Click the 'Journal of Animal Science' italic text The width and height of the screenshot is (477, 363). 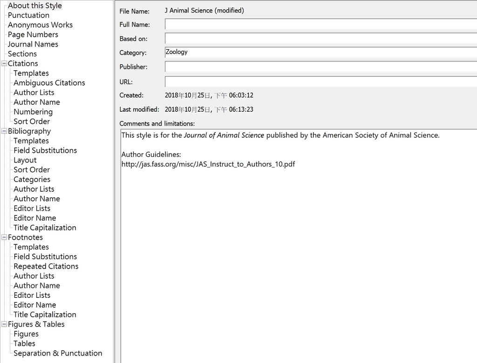[x=224, y=135]
